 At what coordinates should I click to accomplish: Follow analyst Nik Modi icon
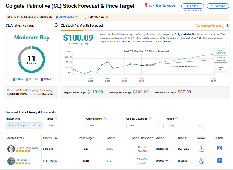(201, 161)
